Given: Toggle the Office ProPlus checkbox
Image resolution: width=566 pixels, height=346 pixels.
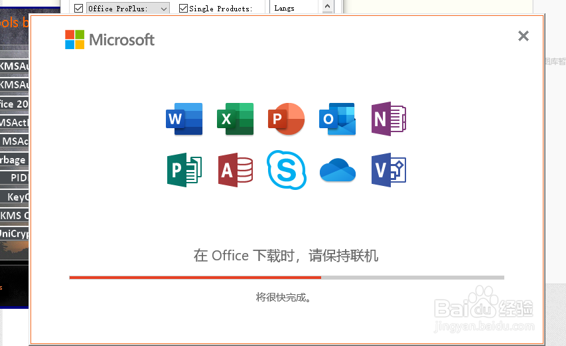Looking at the screenshot, I should (x=78, y=8).
